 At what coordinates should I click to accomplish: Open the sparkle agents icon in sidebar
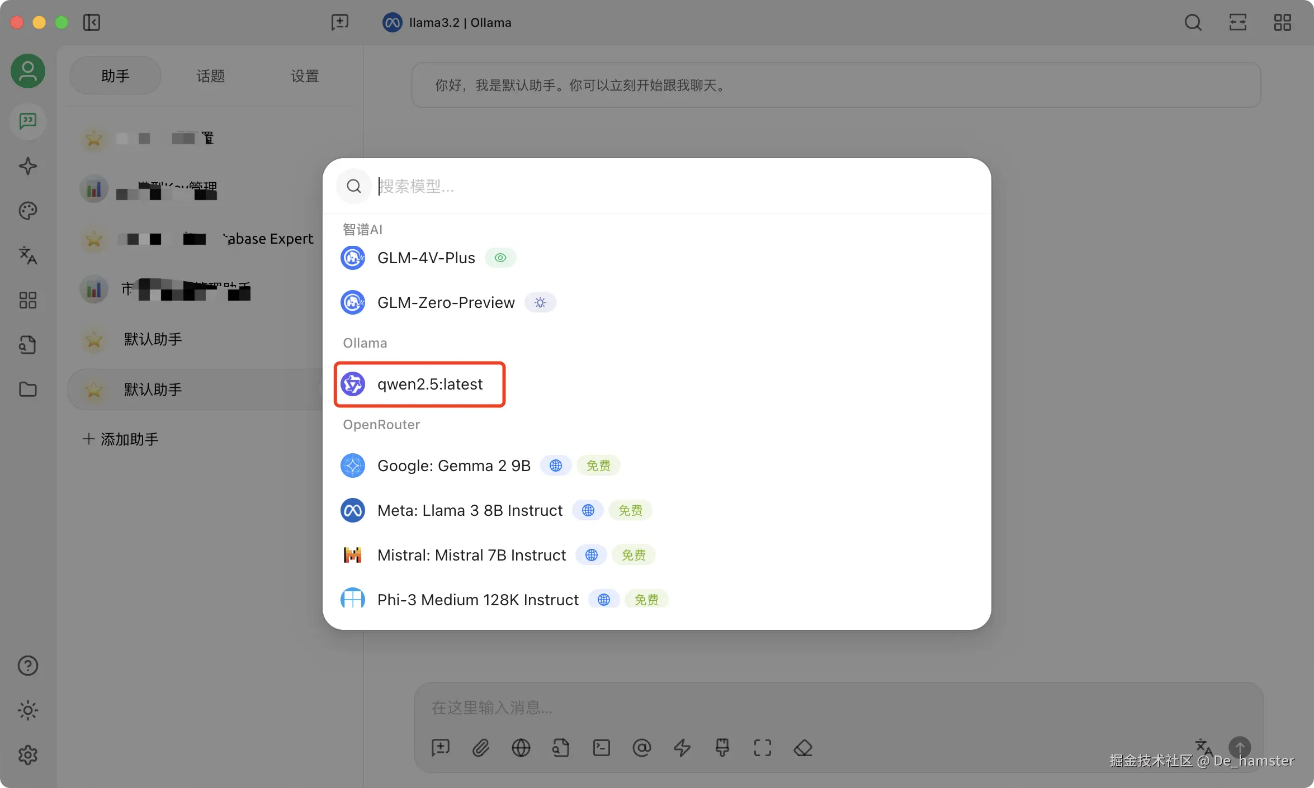coord(27,166)
